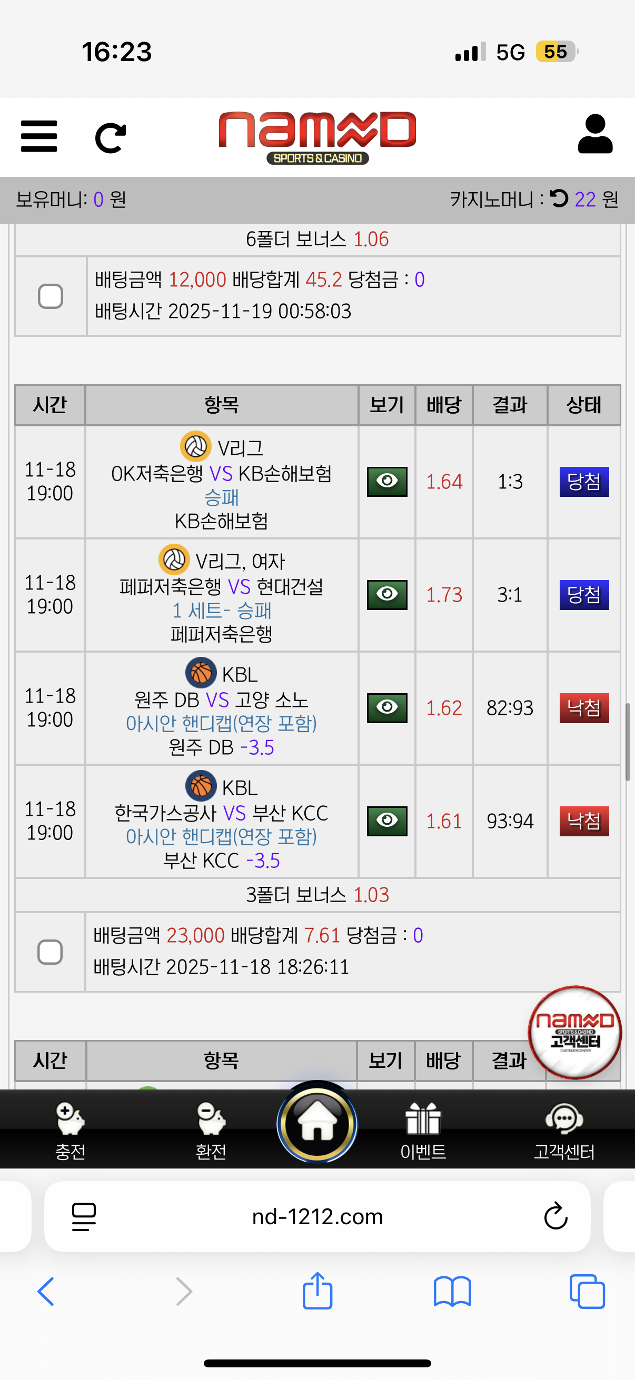Image resolution: width=635 pixels, height=1380 pixels.
Task: View details of OK저축은행 VS KB손해보험 match
Action: [387, 482]
